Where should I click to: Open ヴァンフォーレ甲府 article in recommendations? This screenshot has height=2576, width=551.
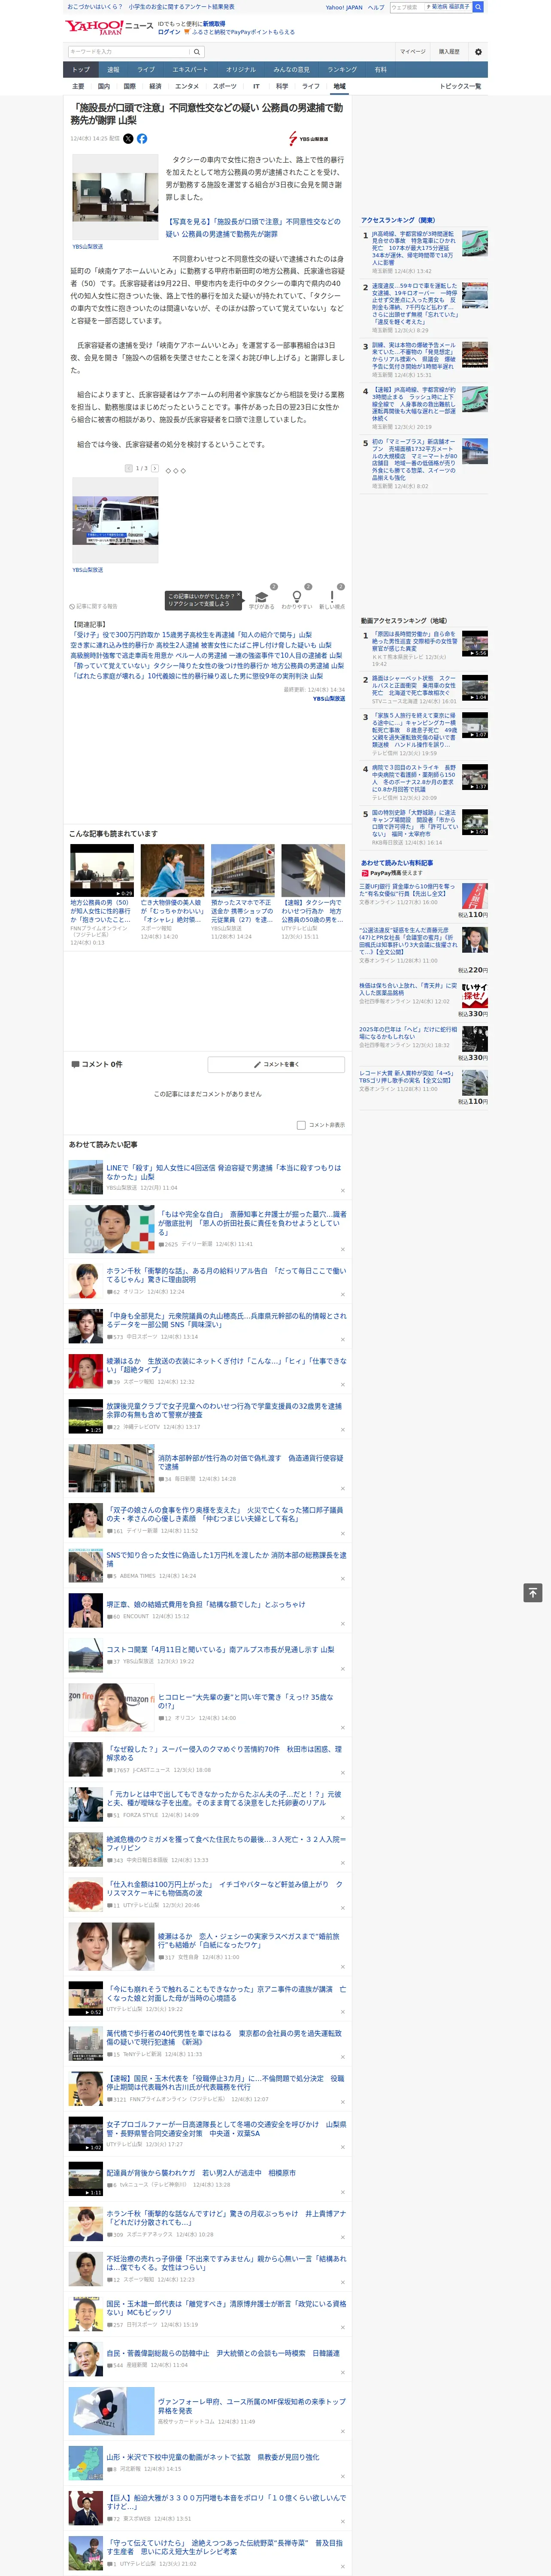click(x=251, y=2405)
